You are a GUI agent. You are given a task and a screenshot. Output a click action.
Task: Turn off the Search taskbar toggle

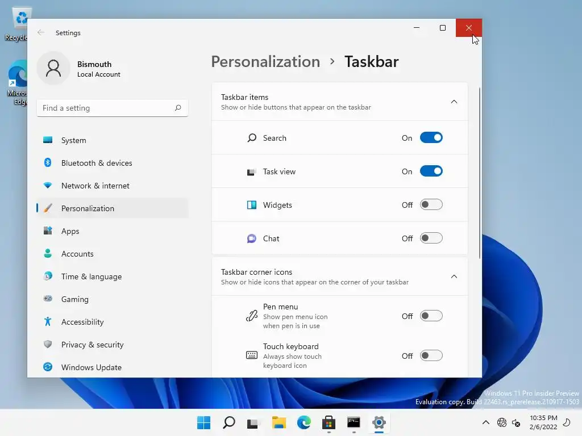click(431, 137)
